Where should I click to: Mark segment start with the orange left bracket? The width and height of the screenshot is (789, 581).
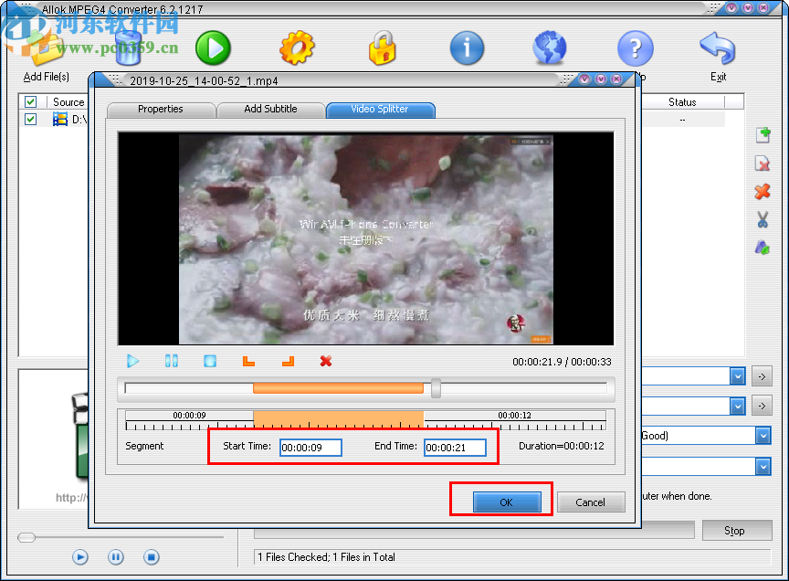(x=247, y=362)
